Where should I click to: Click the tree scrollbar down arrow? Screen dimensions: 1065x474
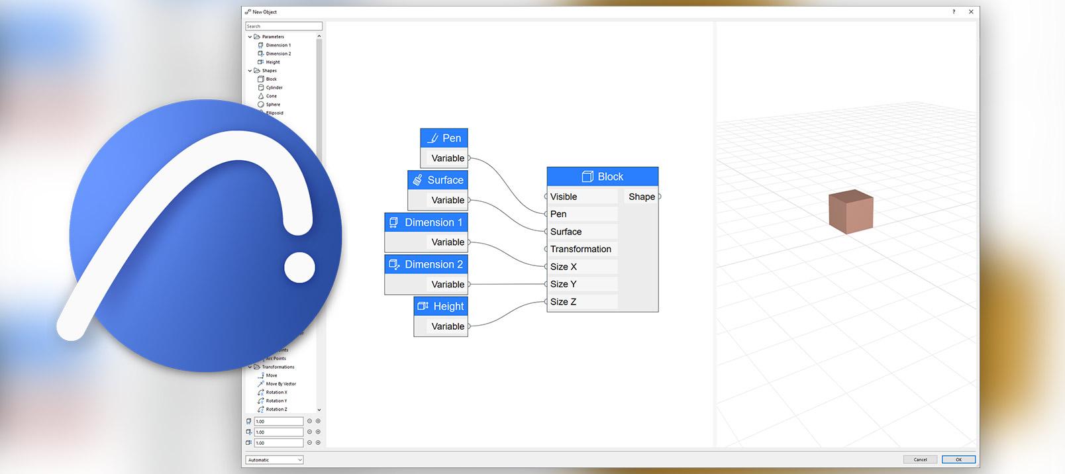tap(319, 410)
